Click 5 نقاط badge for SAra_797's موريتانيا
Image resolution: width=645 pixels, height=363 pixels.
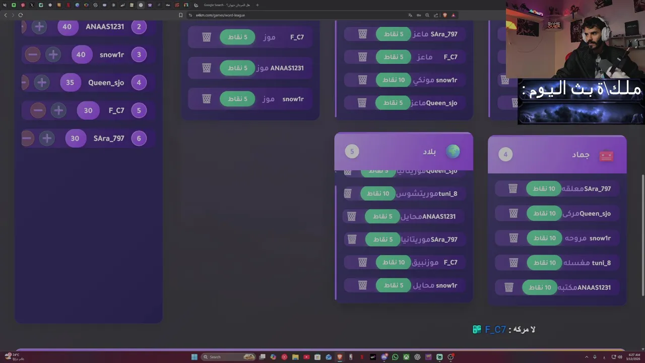[x=382, y=239]
